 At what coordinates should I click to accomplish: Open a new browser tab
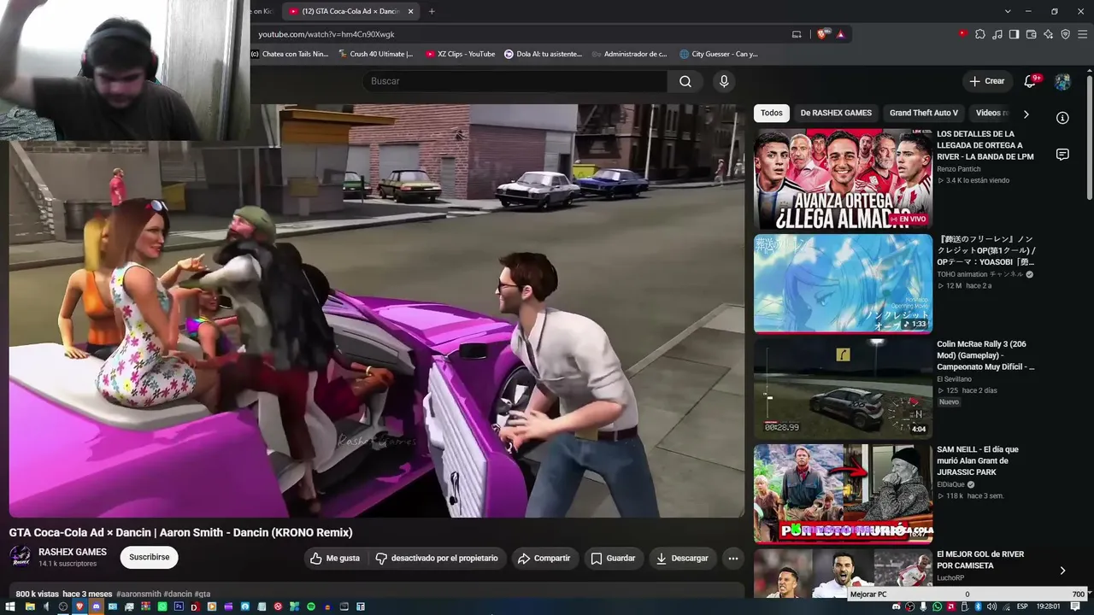432,11
